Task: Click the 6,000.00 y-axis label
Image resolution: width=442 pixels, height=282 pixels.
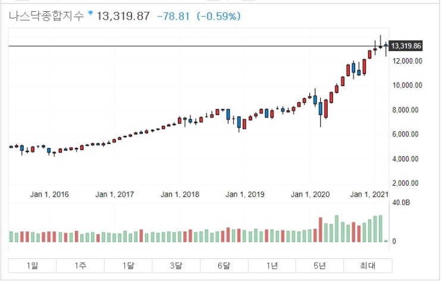Action: pos(405,134)
